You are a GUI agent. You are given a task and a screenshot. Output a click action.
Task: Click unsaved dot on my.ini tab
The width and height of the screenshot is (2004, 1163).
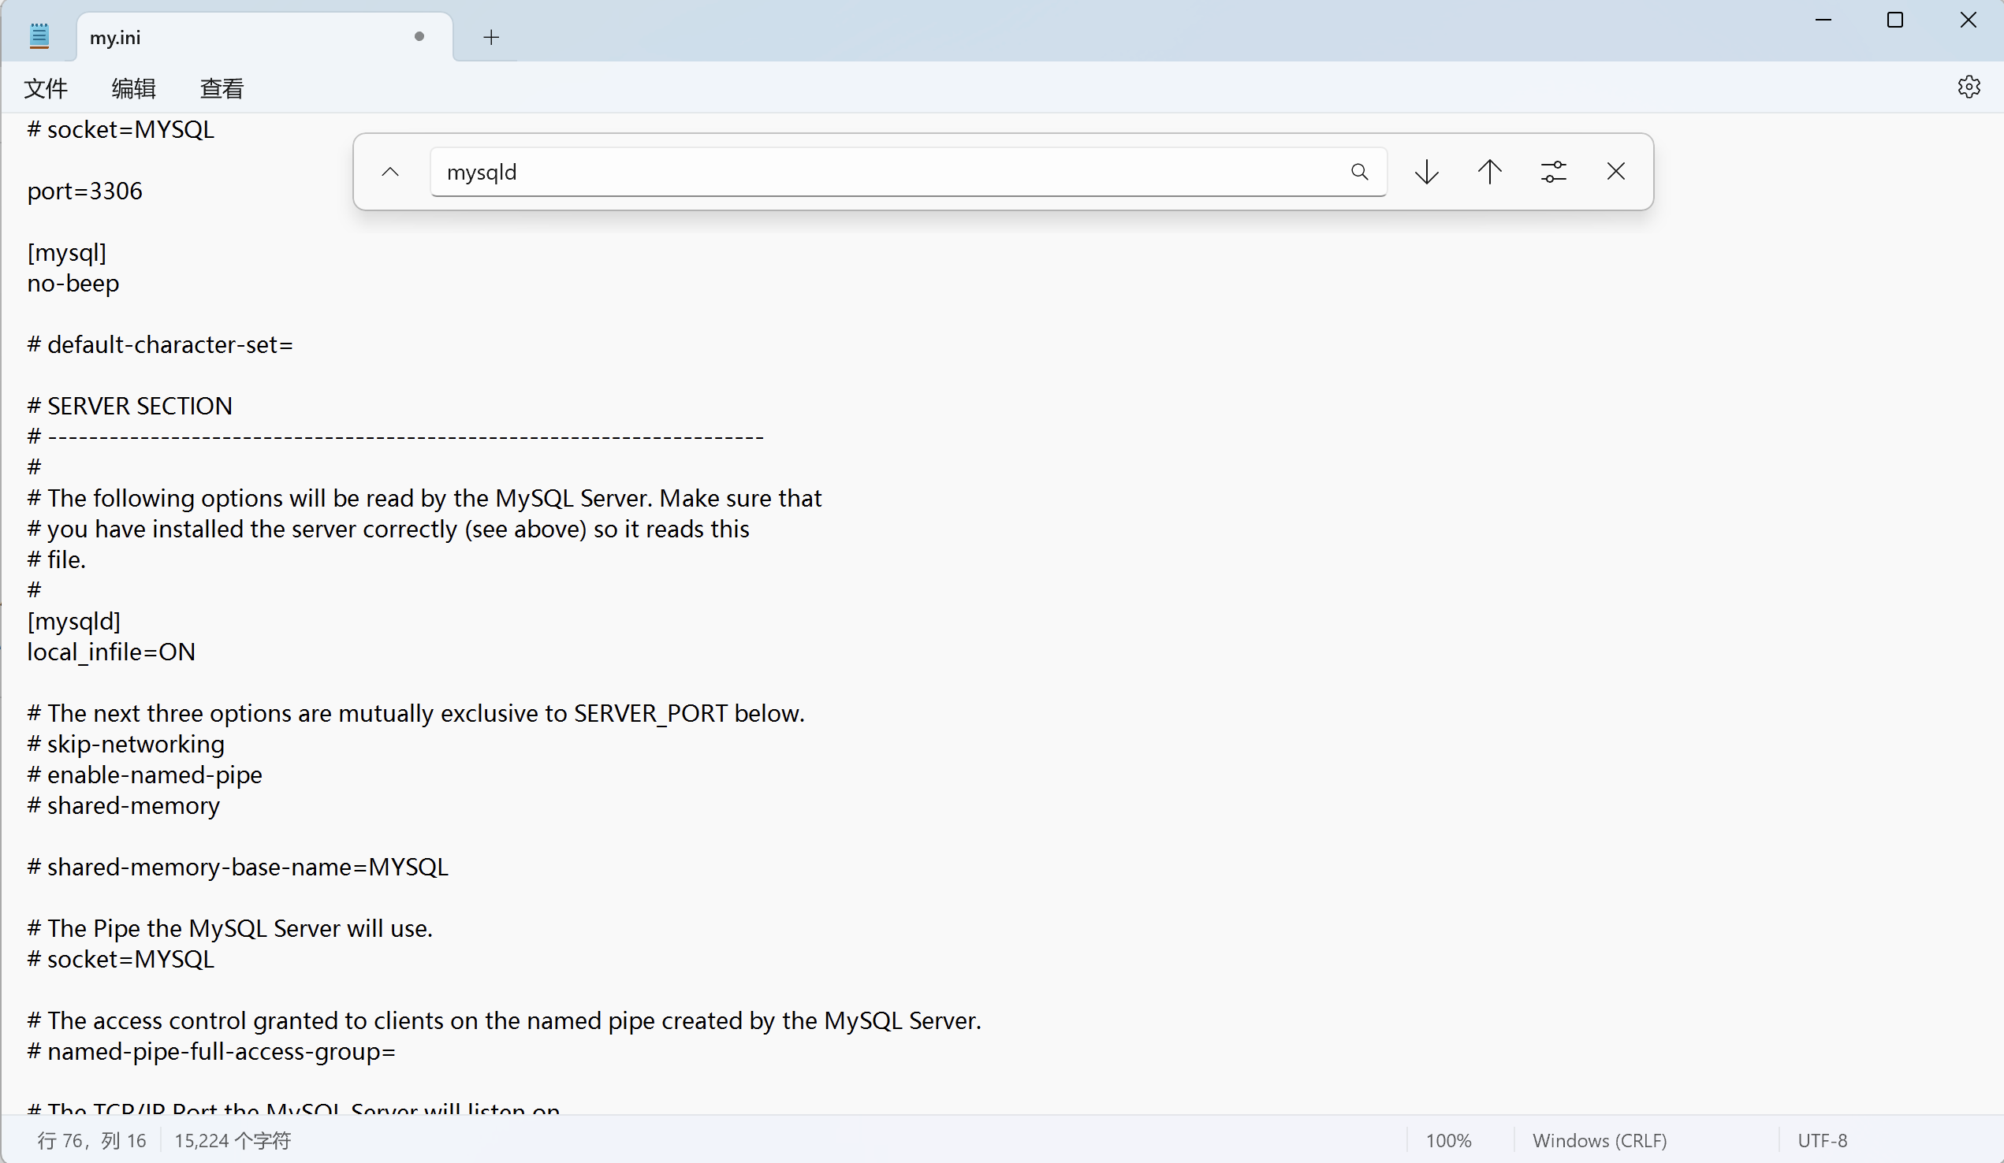(419, 36)
